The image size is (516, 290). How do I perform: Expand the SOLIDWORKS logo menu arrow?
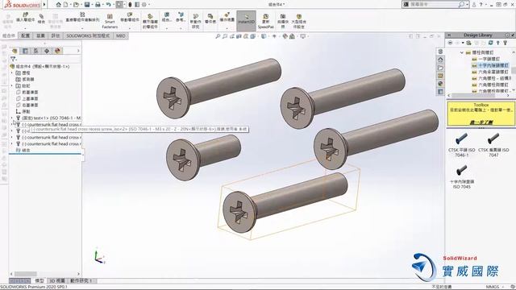[x=44, y=5]
